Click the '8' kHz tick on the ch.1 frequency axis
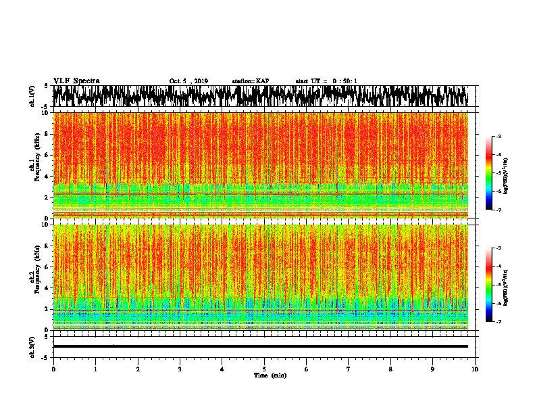The height and width of the screenshot is (414, 535). pyautogui.click(x=47, y=134)
